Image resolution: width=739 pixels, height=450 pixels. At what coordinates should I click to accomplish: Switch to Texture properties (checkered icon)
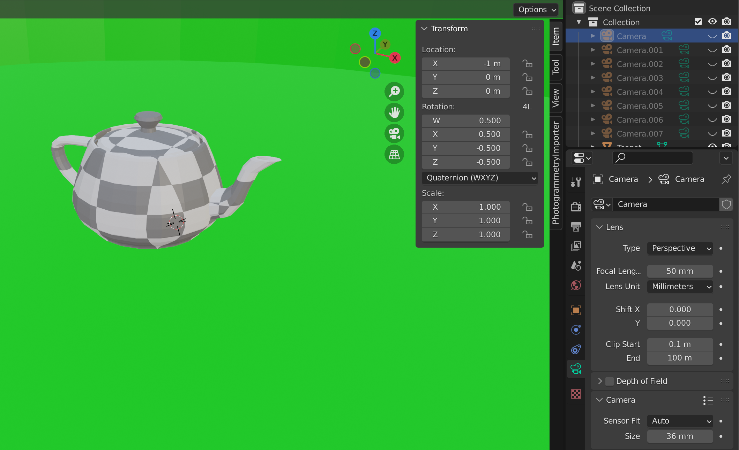pyautogui.click(x=576, y=394)
